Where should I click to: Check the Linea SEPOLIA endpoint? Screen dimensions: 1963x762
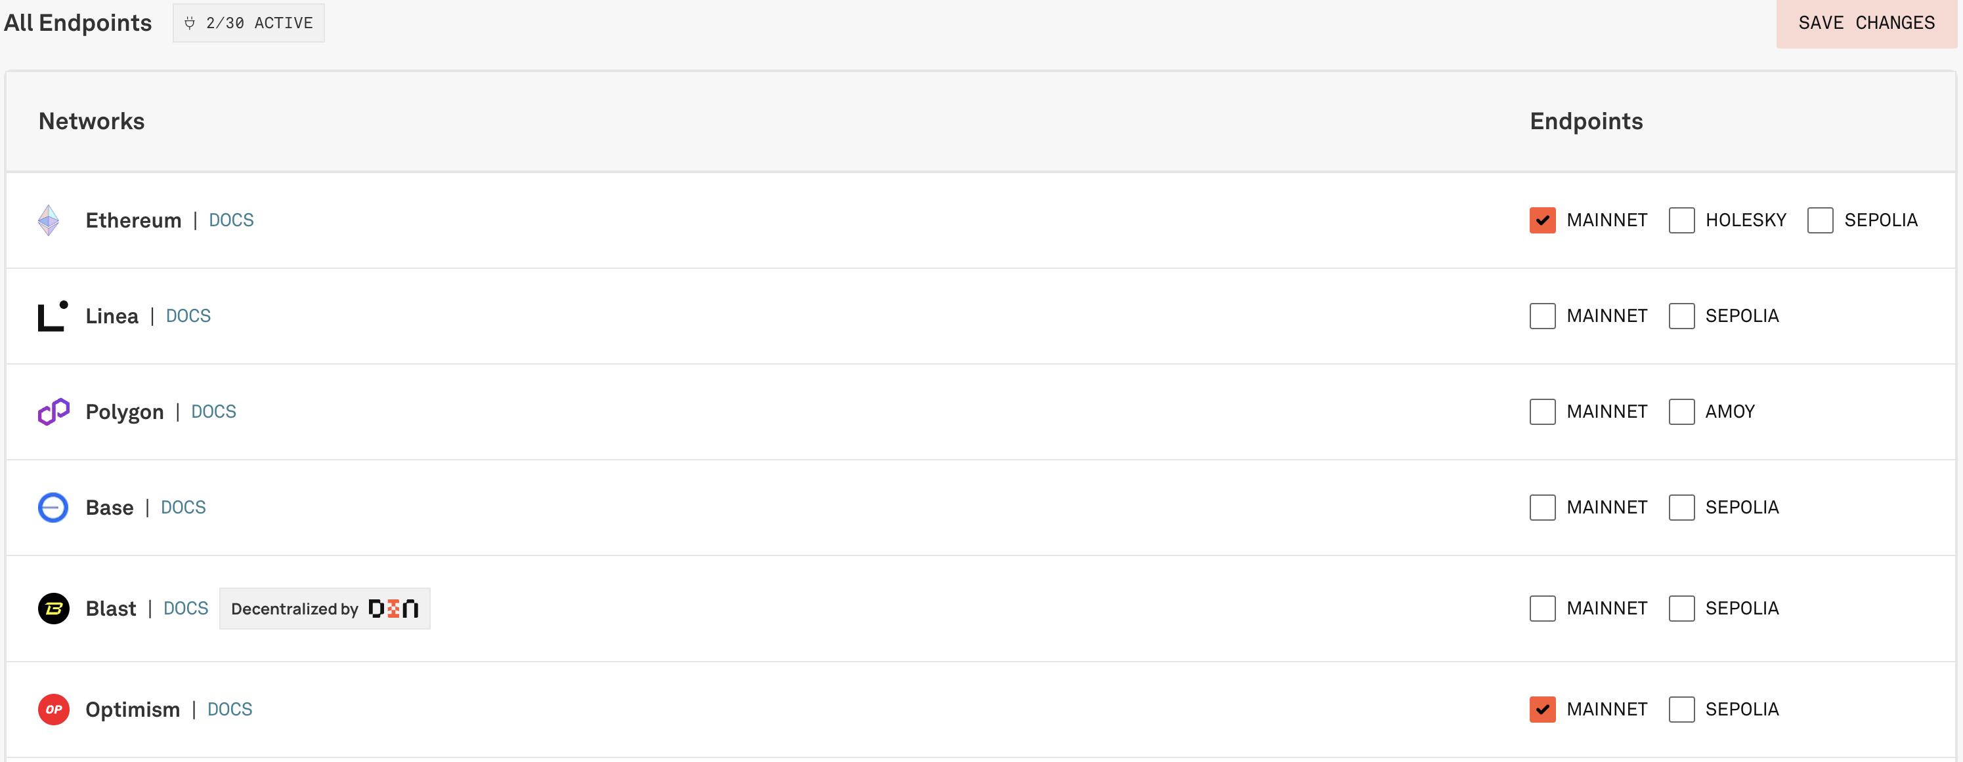point(1681,316)
